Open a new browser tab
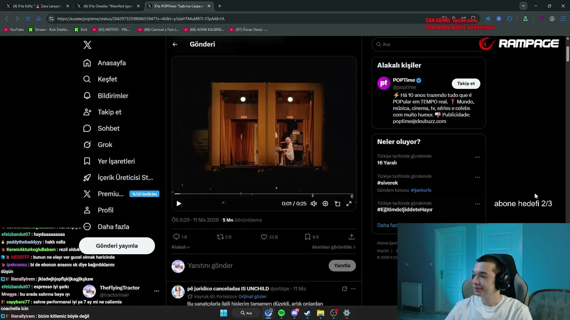 (220, 6)
